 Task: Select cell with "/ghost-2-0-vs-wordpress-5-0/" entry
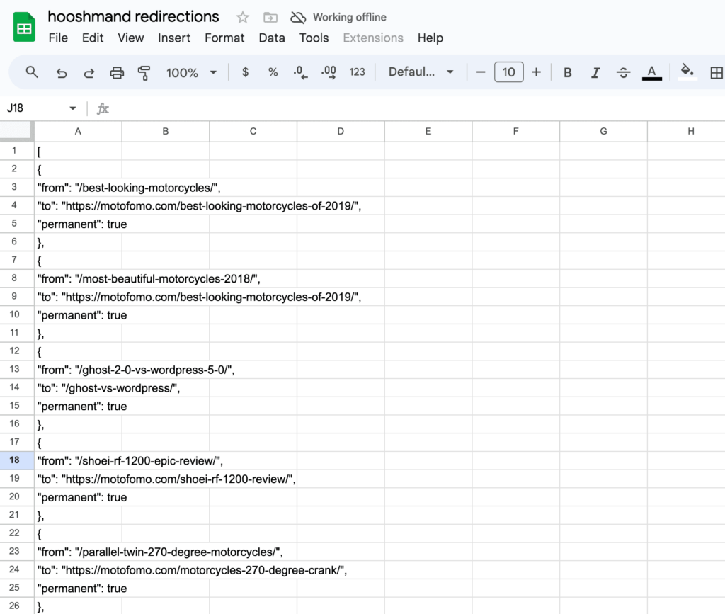tap(78, 370)
